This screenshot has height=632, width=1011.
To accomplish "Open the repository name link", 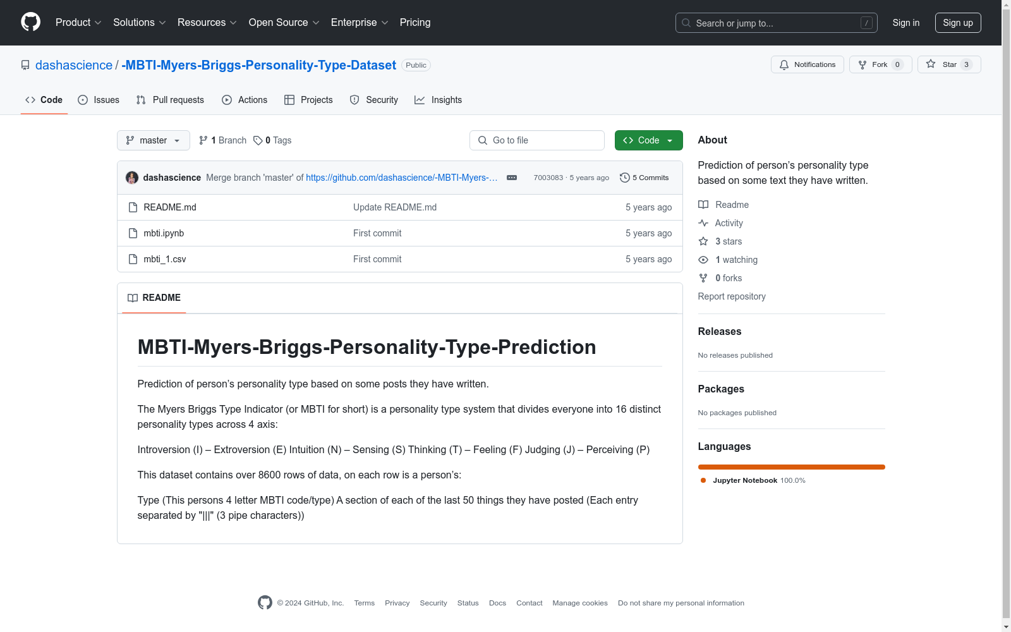I will coord(259,65).
